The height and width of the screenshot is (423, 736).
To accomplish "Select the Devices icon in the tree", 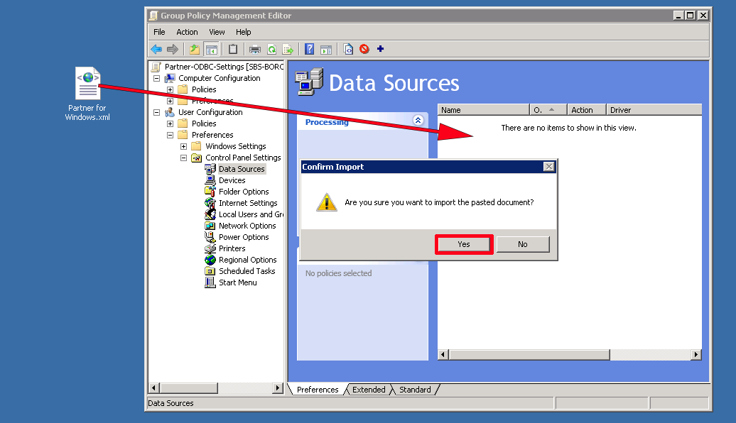I will [210, 180].
